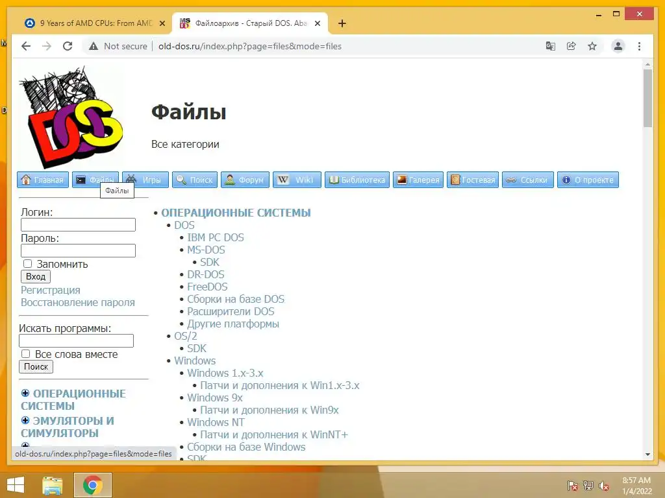The width and height of the screenshot is (665, 498).
Task: Open the Поиск search navigation button
Action: [x=195, y=180]
